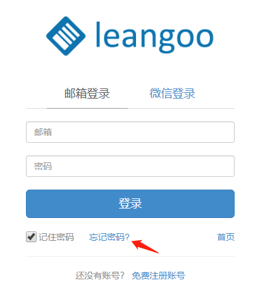
Task: Click the divider line above 还没有账号?
Action: [x=130, y=257]
